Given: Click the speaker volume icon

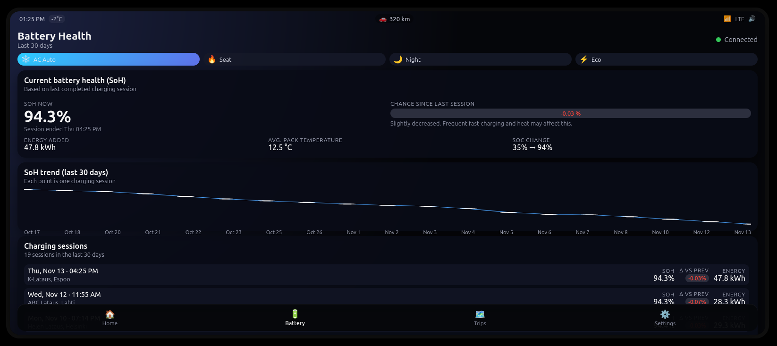Looking at the screenshot, I should click(752, 19).
